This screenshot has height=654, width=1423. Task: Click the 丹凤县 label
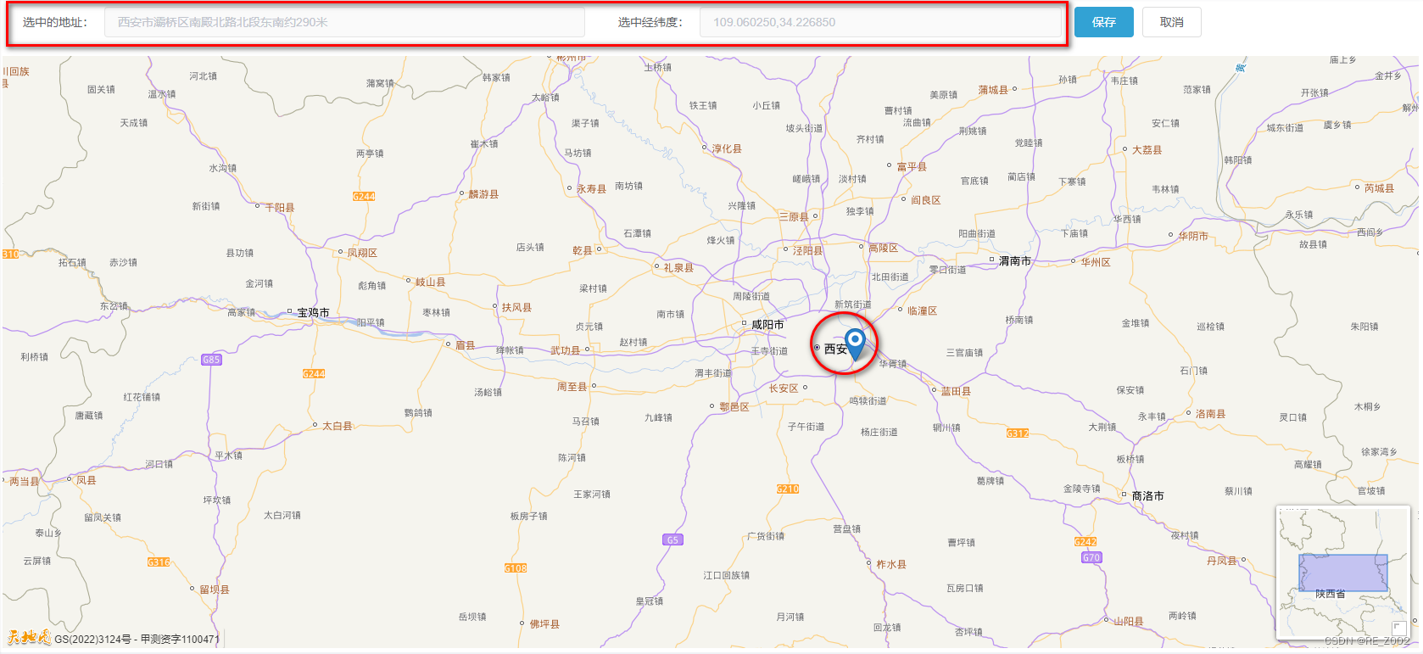pos(1222,562)
